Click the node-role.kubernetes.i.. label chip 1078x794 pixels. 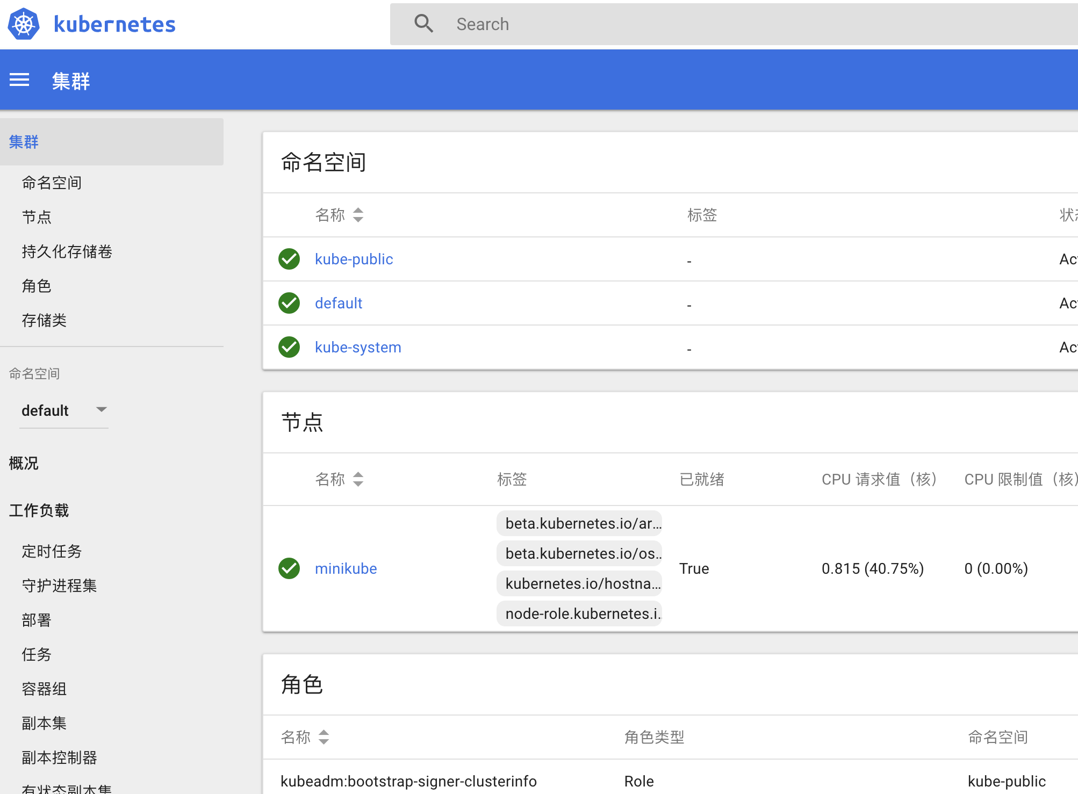[579, 613]
